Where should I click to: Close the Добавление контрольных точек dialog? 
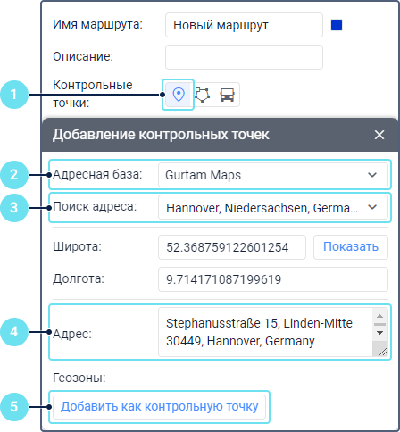coord(379,135)
